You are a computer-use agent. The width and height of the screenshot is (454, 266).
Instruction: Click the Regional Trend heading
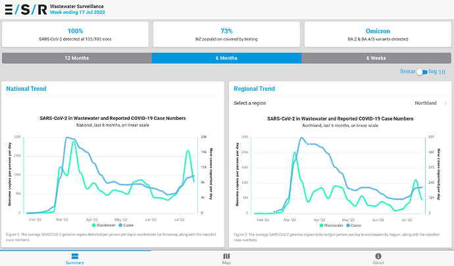tap(254, 88)
